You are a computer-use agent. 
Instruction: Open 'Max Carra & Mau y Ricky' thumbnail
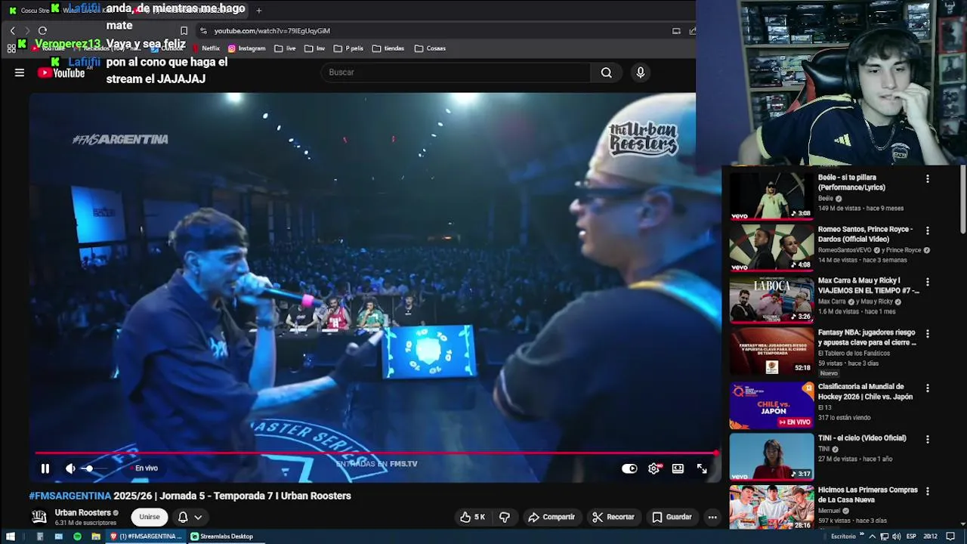(x=771, y=298)
